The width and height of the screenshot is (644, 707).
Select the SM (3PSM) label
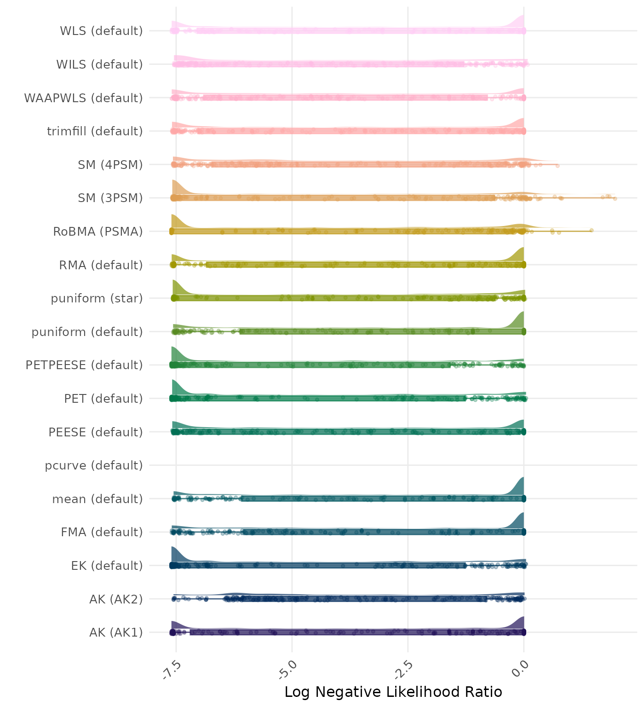tap(110, 198)
